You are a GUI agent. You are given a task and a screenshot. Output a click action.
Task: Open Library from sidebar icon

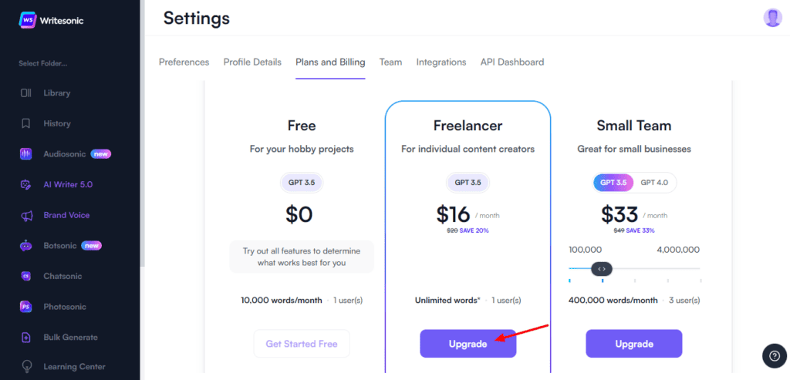(26, 93)
